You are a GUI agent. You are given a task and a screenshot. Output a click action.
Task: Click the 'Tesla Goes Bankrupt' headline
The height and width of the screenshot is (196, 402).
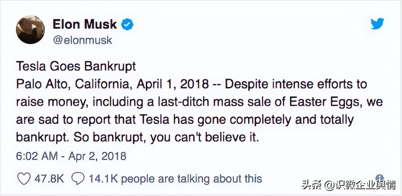pos(76,66)
